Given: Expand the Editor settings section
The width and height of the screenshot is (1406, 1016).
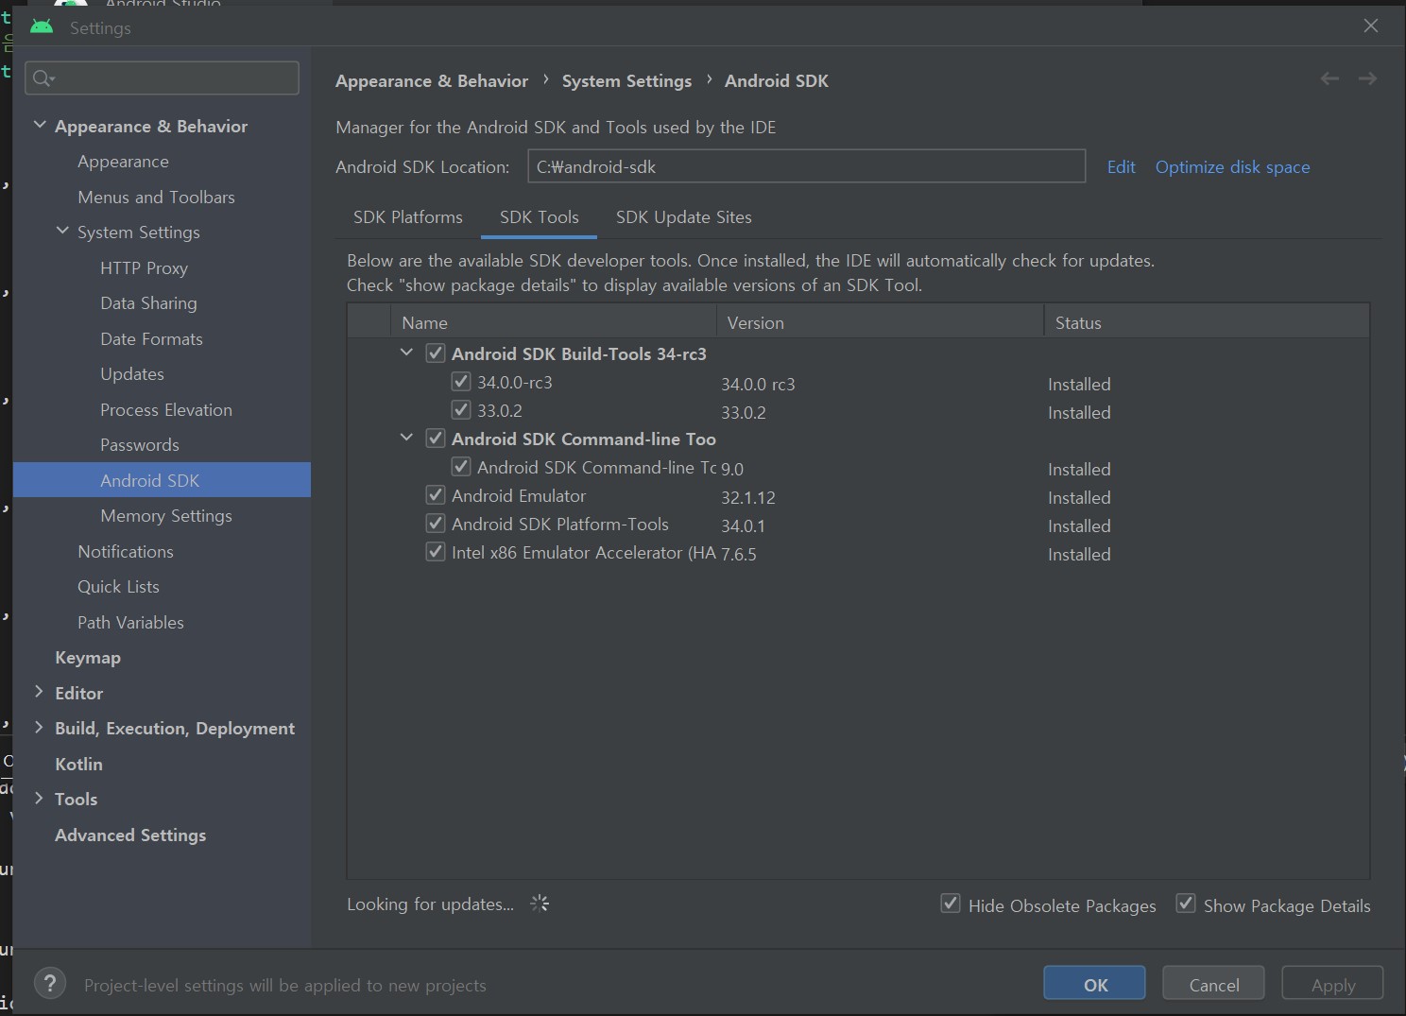Looking at the screenshot, I should (x=39, y=692).
